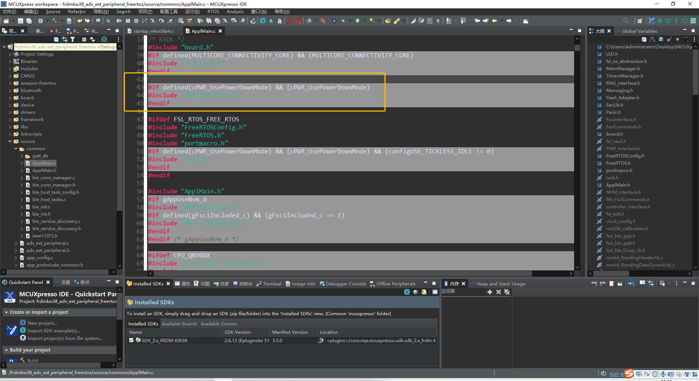
Task: Click the Step Into icon
Action: coord(153,21)
